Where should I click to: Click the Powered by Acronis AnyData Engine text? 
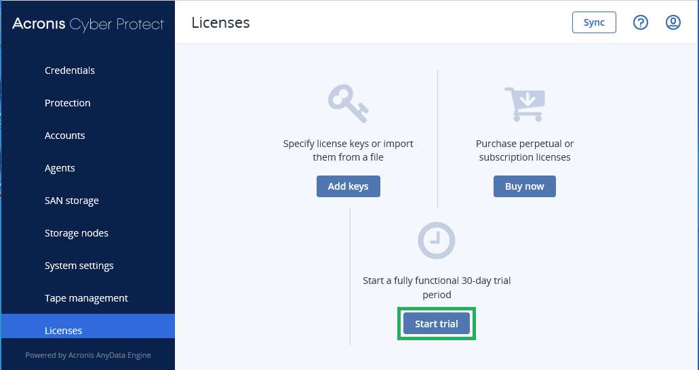click(x=88, y=355)
